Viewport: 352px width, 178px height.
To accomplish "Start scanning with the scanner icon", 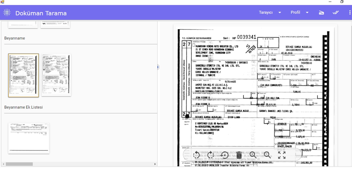I will tap(321, 12).
